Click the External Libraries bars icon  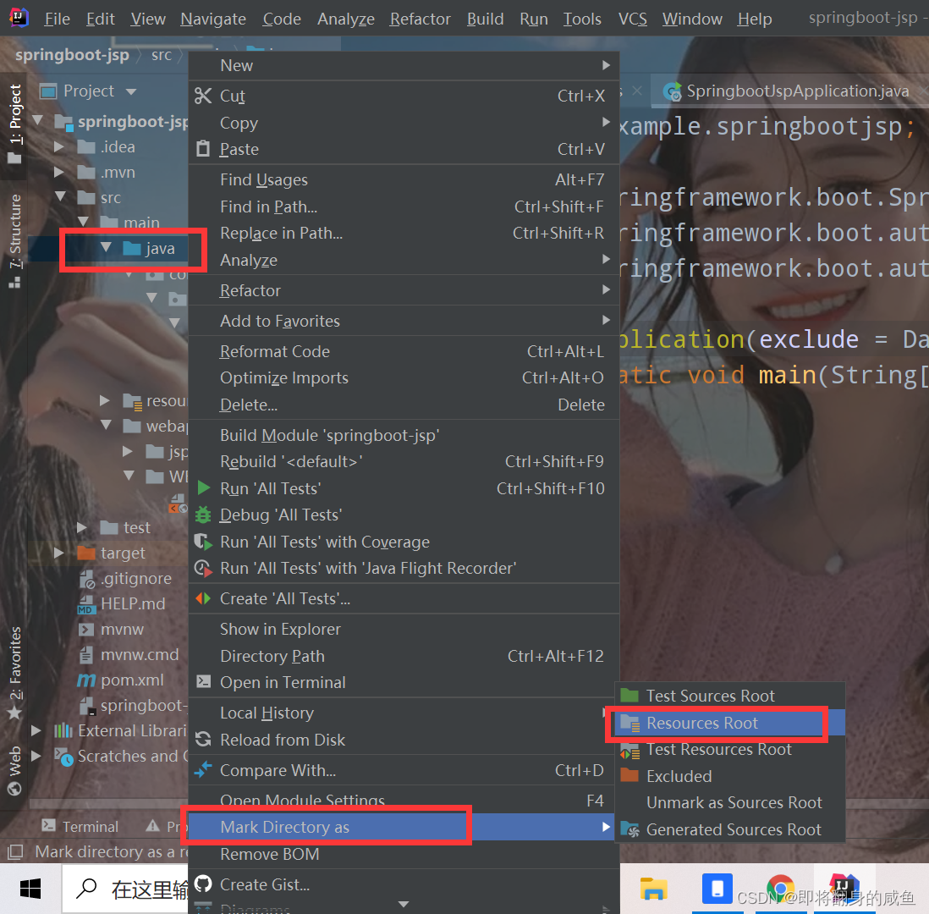[63, 730]
